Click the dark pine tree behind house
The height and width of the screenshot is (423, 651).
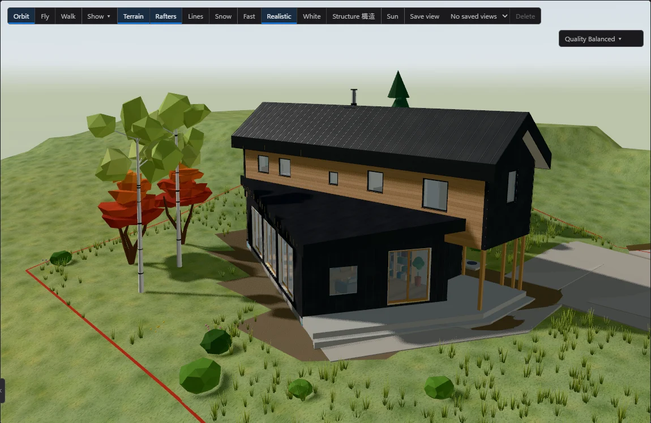[398, 89]
